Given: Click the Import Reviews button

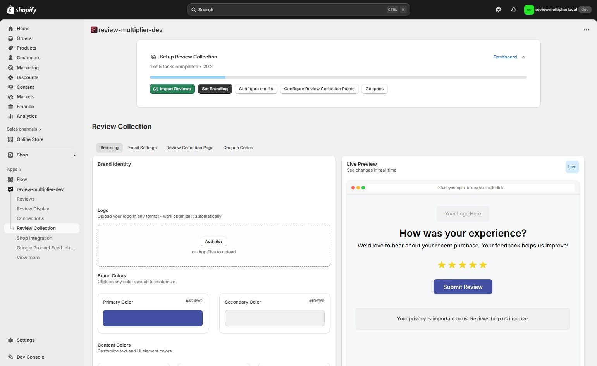Looking at the screenshot, I should point(172,89).
